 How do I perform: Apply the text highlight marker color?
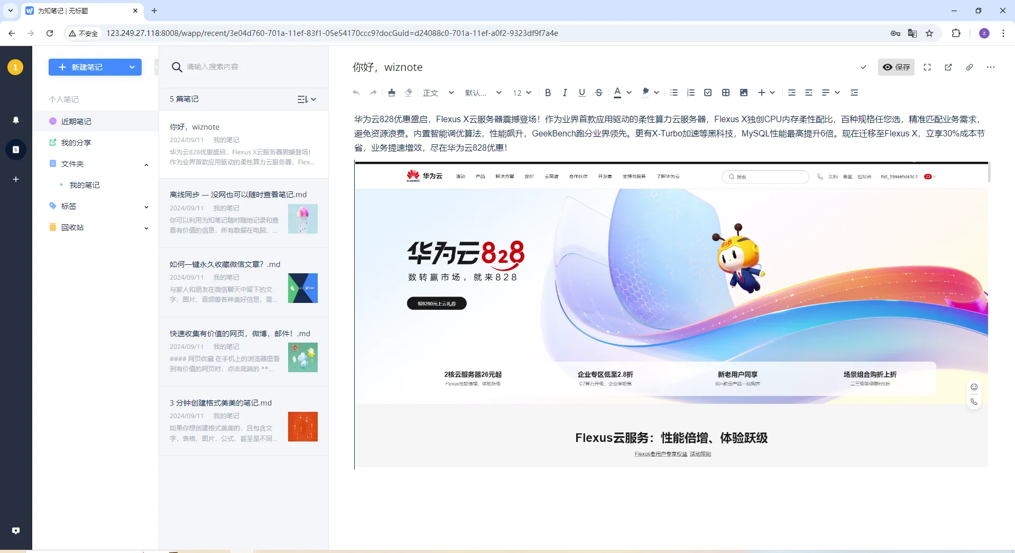645,93
